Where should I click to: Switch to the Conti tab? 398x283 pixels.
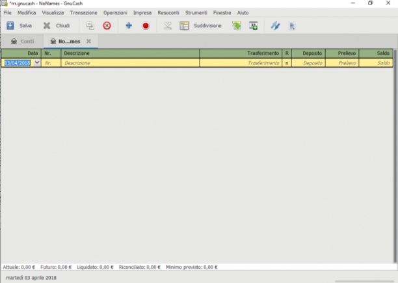(22, 42)
